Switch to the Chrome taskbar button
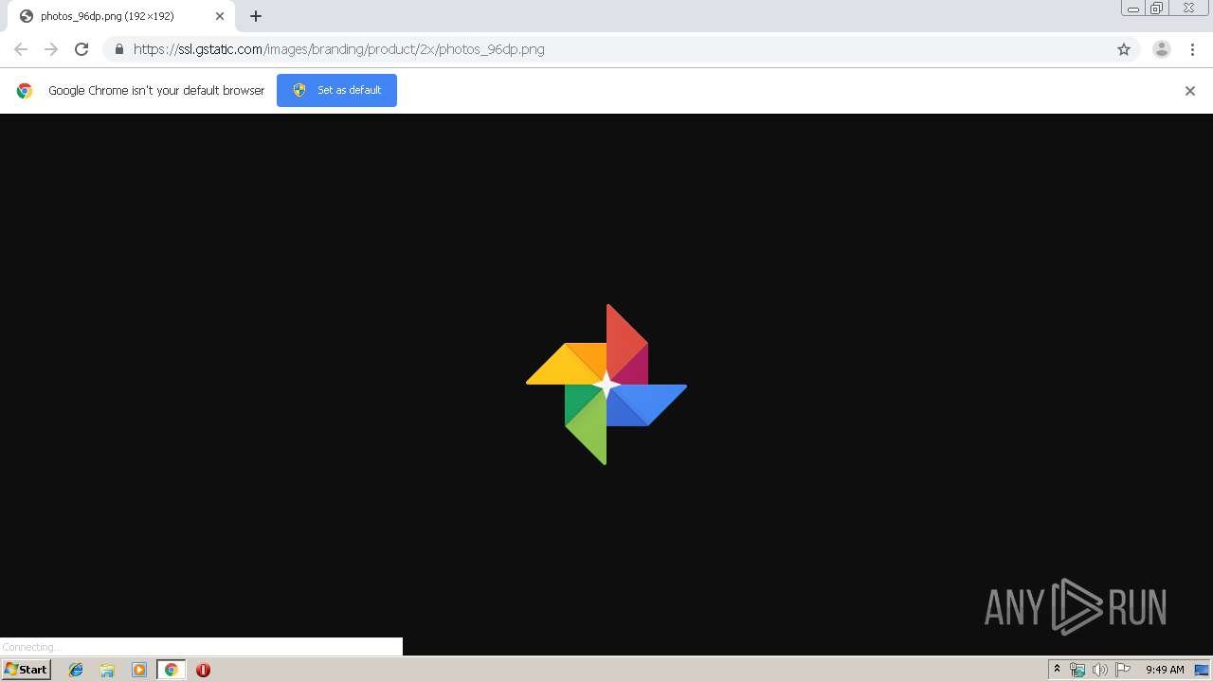Image resolution: width=1213 pixels, height=682 pixels. [x=171, y=670]
